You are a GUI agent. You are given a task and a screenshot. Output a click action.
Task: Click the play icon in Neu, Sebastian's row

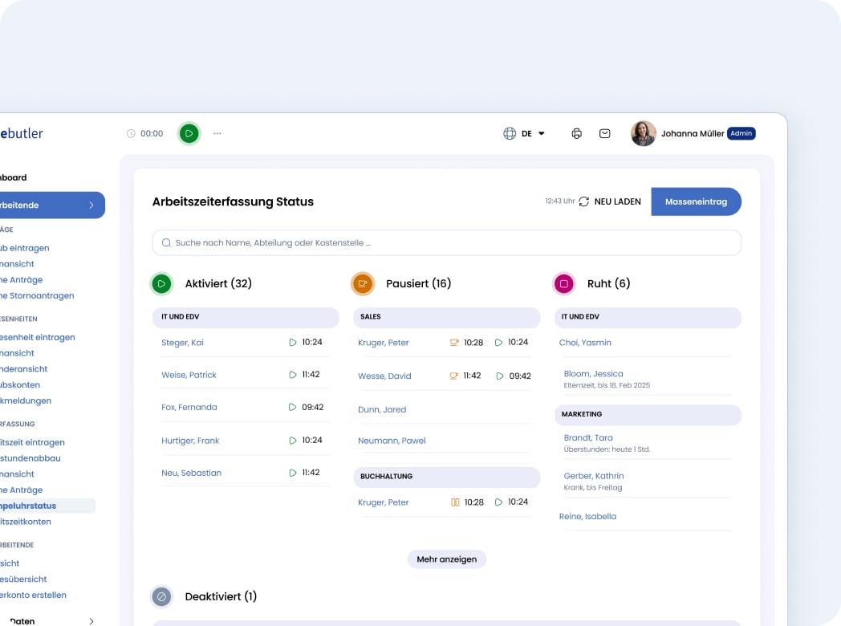292,473
